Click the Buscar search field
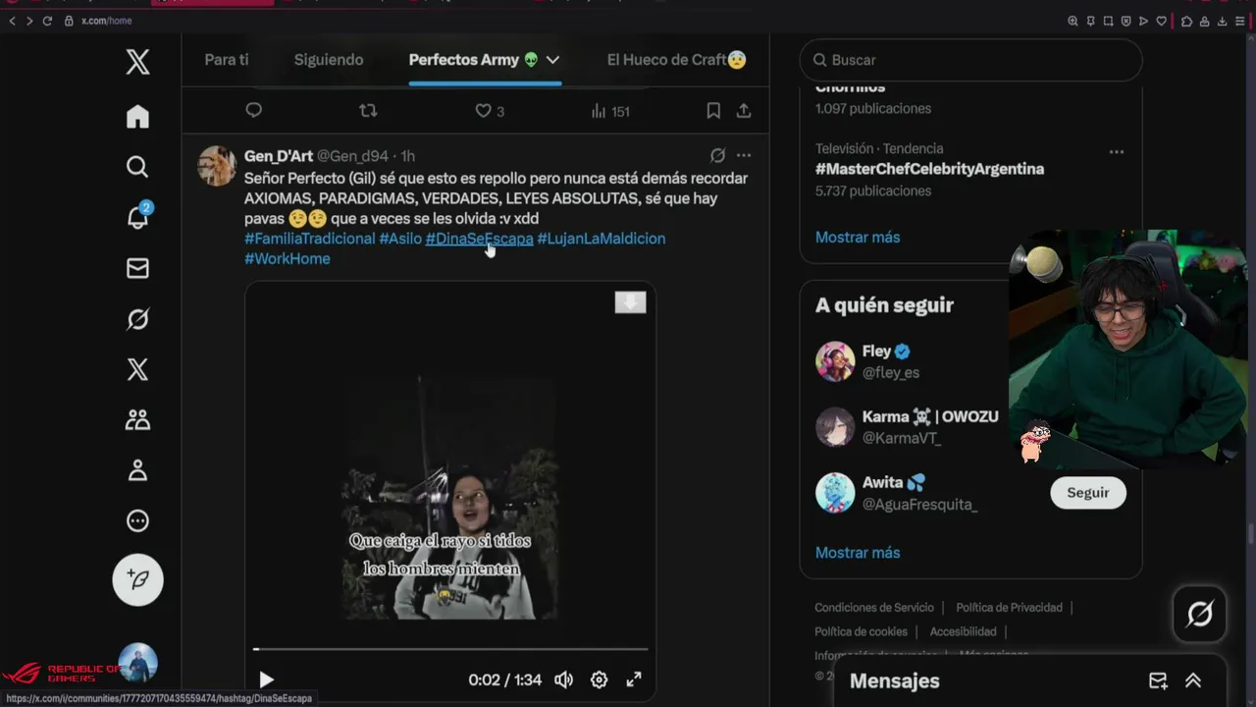The image size is (1256, 707). tap(970, 60)
